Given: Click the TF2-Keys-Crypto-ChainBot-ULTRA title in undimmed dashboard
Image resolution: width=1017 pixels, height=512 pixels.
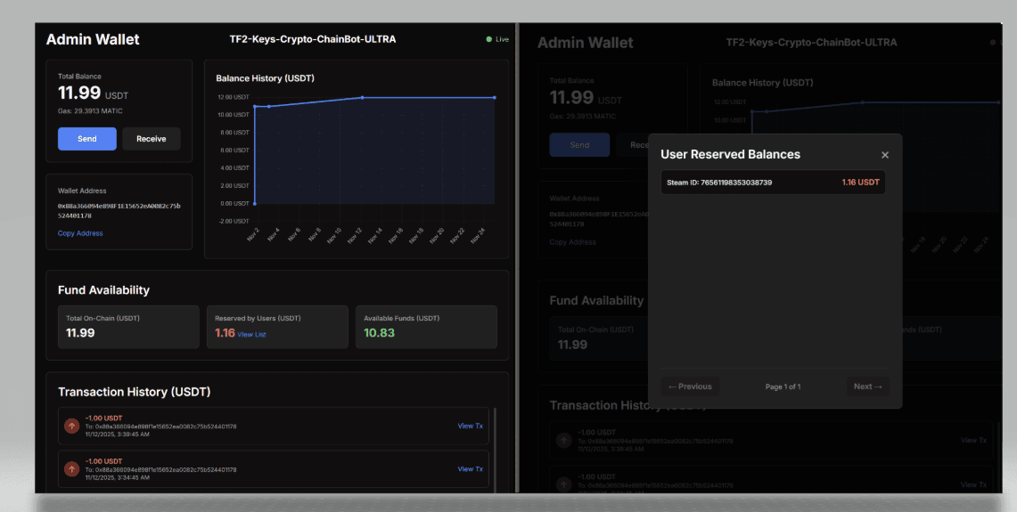Looking at the screenshot, I should pos(313,39).
